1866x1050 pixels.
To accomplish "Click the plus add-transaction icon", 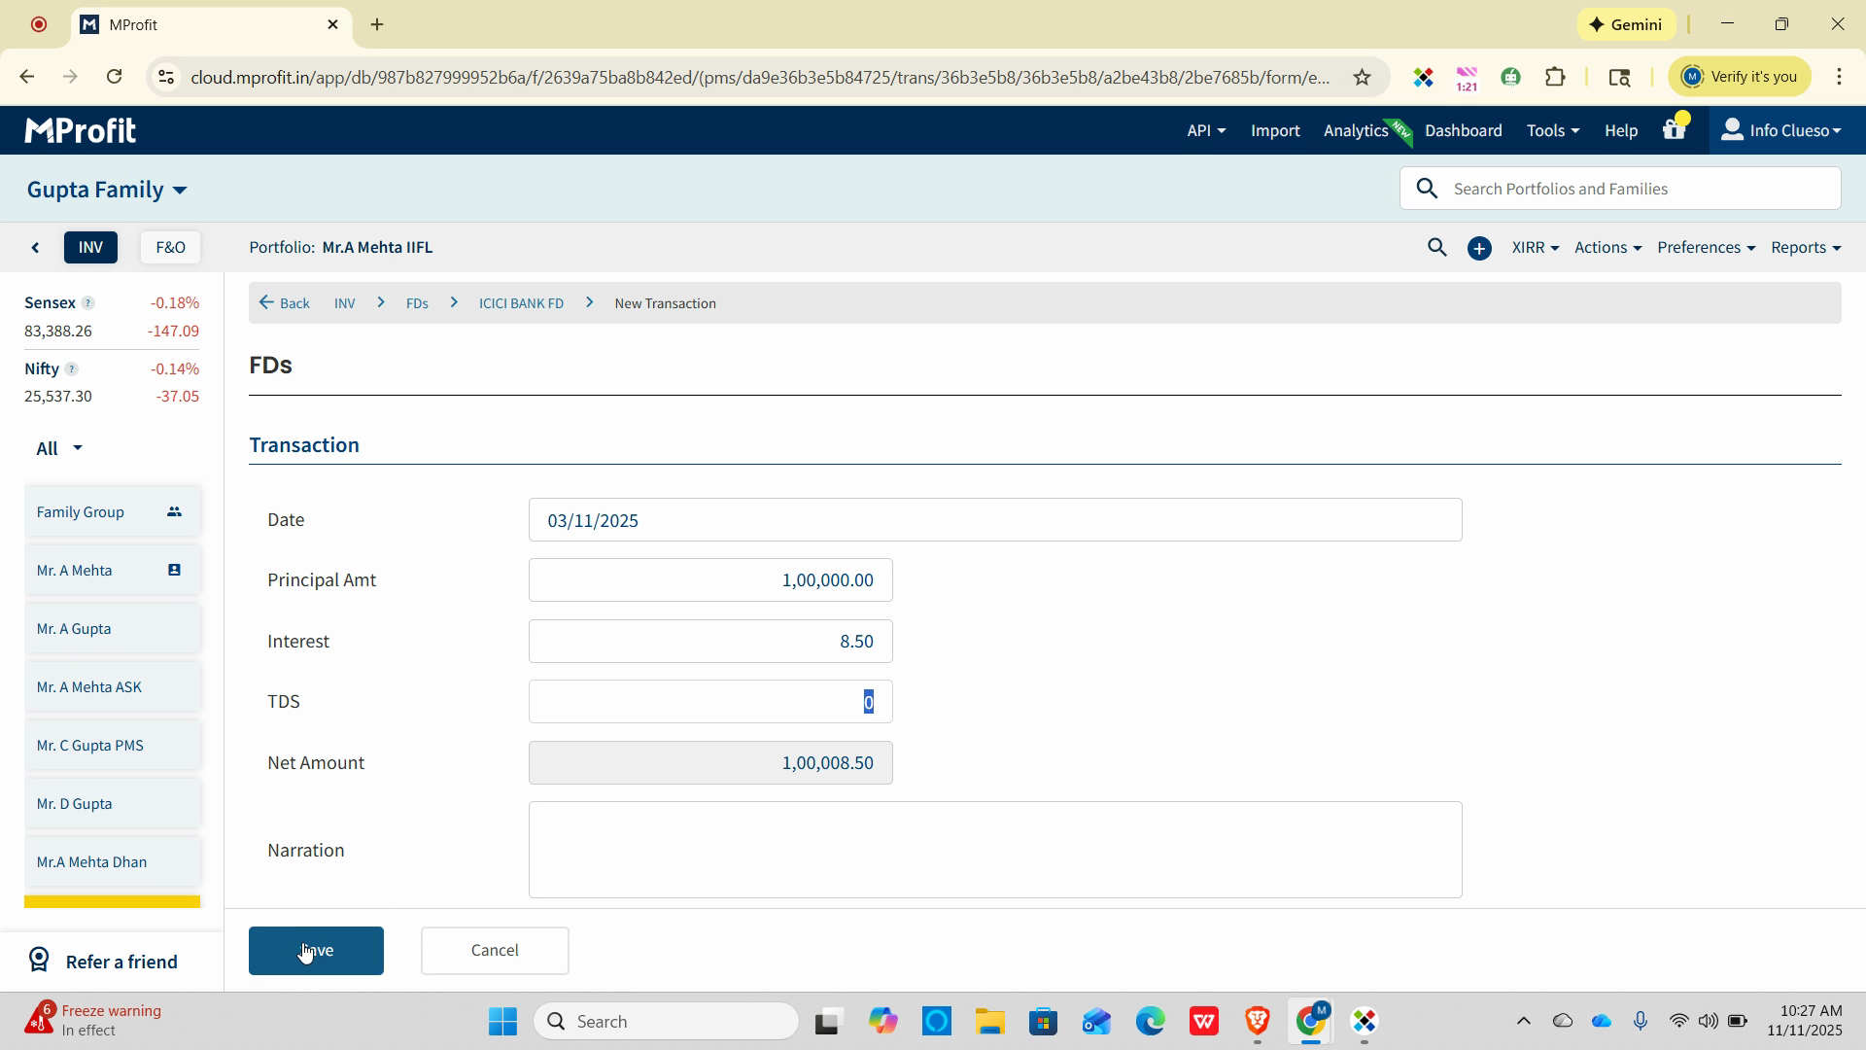I will [1479, 249].
